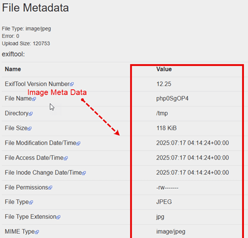This screenshot has width=248, height=238.
Task: Select the directory value /tmp
Action: pos(162,114)
